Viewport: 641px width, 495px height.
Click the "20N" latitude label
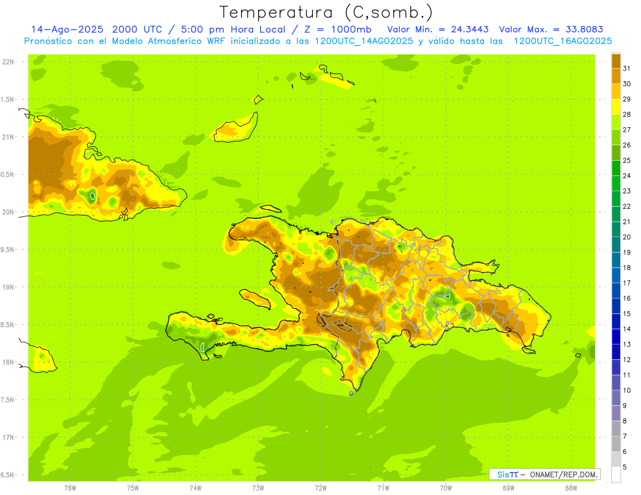tap(9, 212)
